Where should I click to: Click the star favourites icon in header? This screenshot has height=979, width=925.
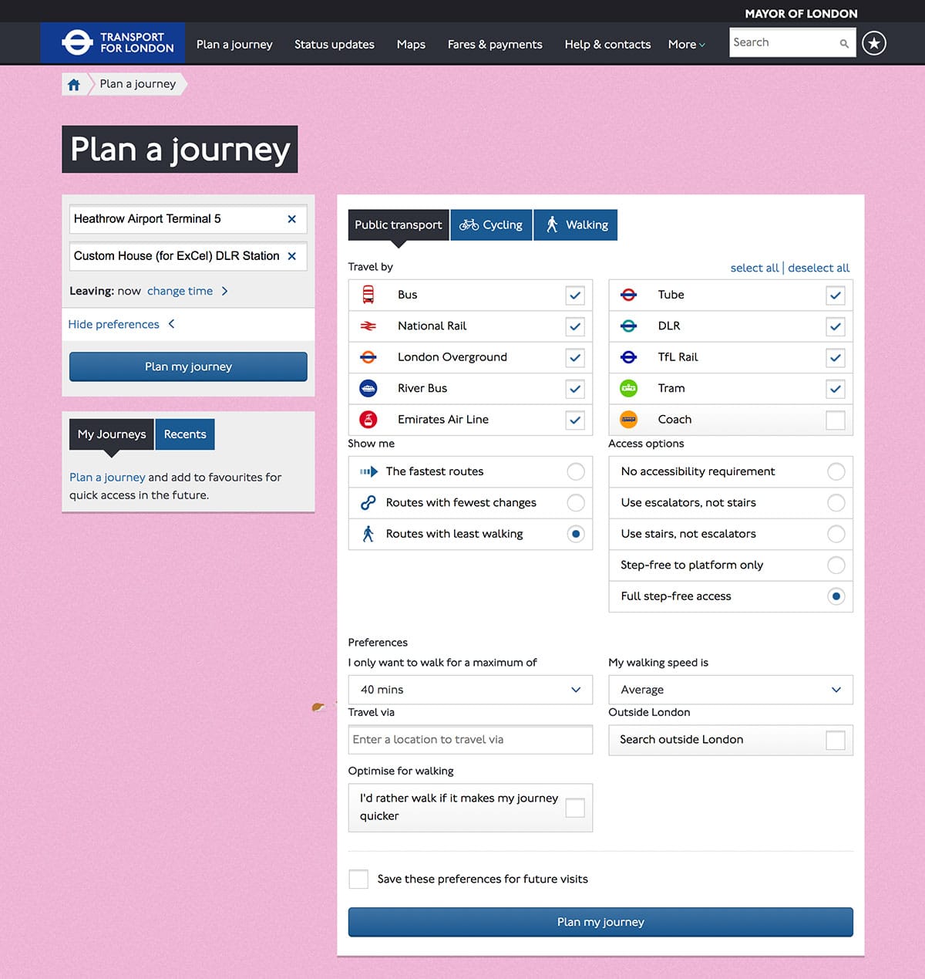874,43
